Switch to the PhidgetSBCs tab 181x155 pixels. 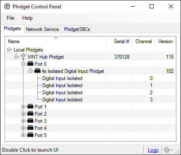(77, 29)
